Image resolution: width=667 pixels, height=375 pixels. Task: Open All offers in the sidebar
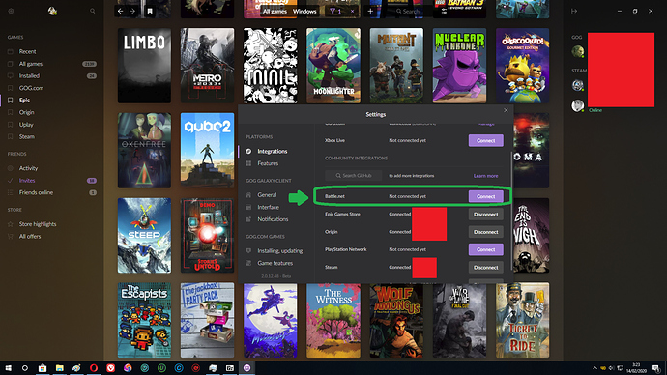(x=30, y=237)
